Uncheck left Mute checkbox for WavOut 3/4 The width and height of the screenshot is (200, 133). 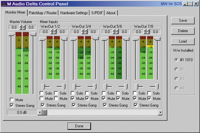click(x=73, y=99)
